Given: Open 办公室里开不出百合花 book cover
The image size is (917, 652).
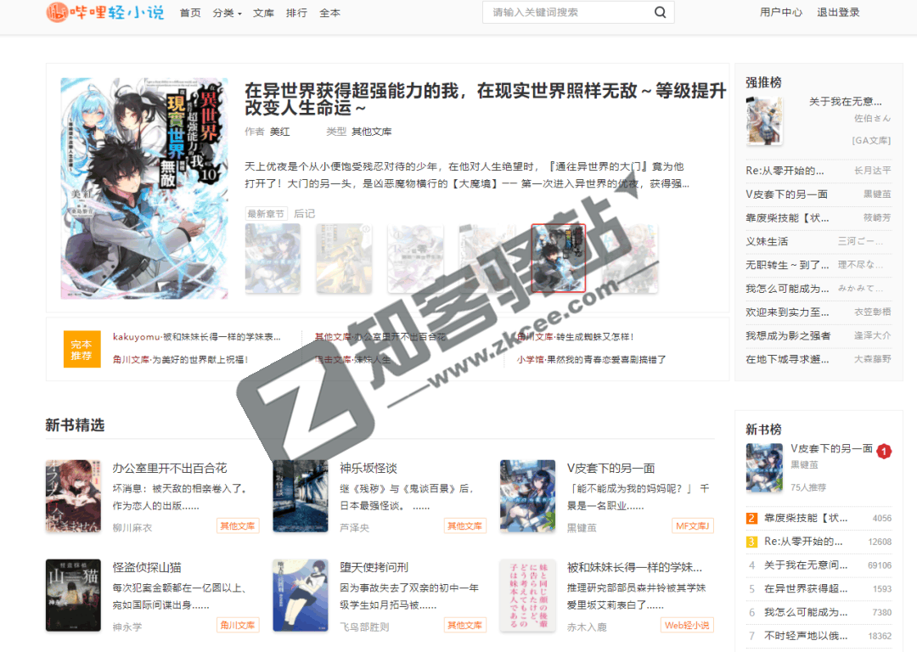Looking at the screenshot, I should click(73, 496).
